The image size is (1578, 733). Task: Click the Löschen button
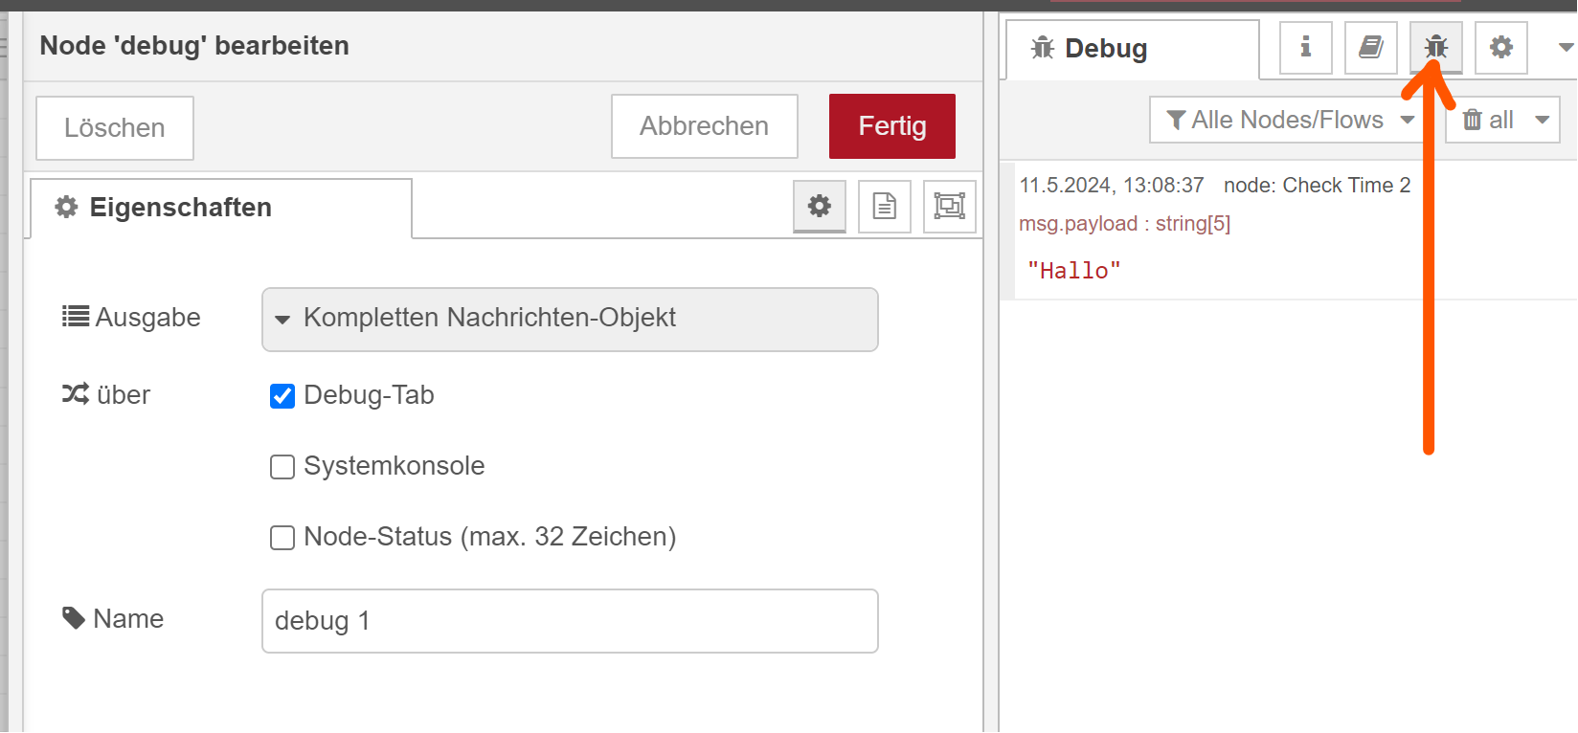point(115,128)
